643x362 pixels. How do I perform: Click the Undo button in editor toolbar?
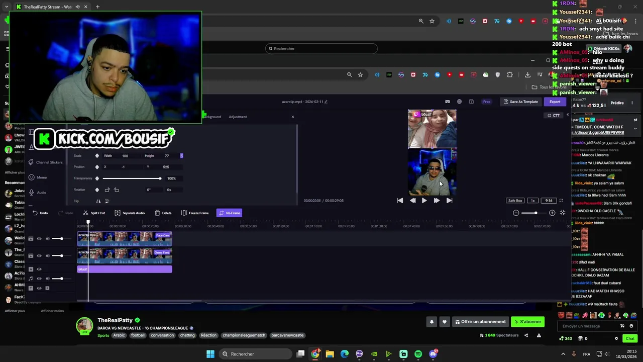[x=40, y=213]
